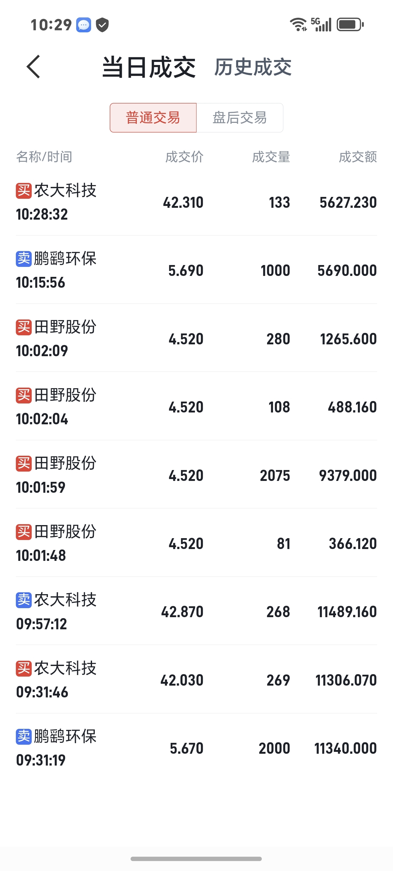The image size is (393, 871).
Task: Tap the sell badge at 09:57:12
Action: (x=24, y=600)
